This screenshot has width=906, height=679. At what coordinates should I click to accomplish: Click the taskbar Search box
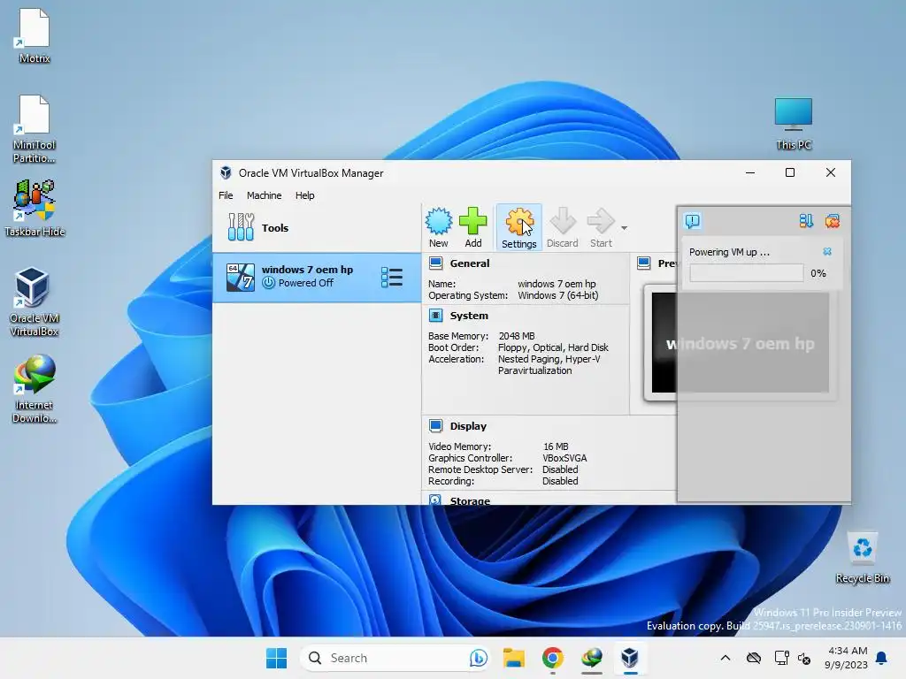pyautogui.click(x=395, y=658)
